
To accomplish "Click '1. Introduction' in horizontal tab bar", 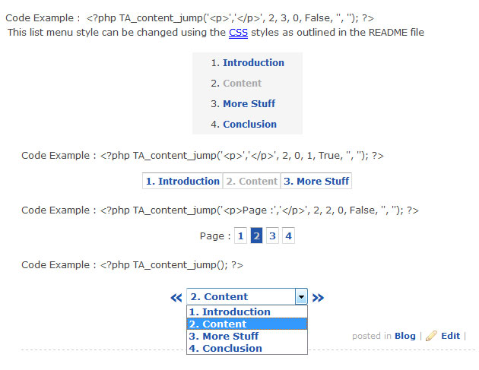I will (182, 181).
